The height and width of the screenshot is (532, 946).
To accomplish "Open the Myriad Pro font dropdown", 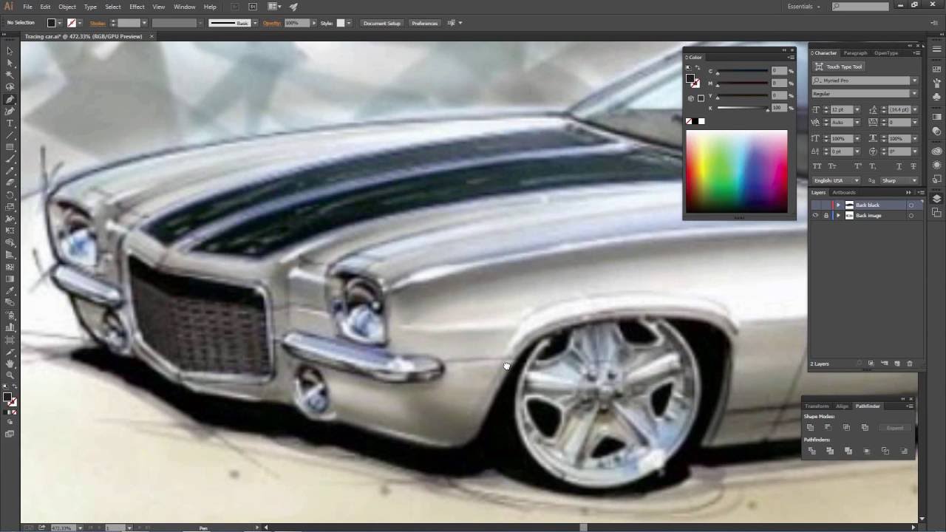I will point(913,81).
